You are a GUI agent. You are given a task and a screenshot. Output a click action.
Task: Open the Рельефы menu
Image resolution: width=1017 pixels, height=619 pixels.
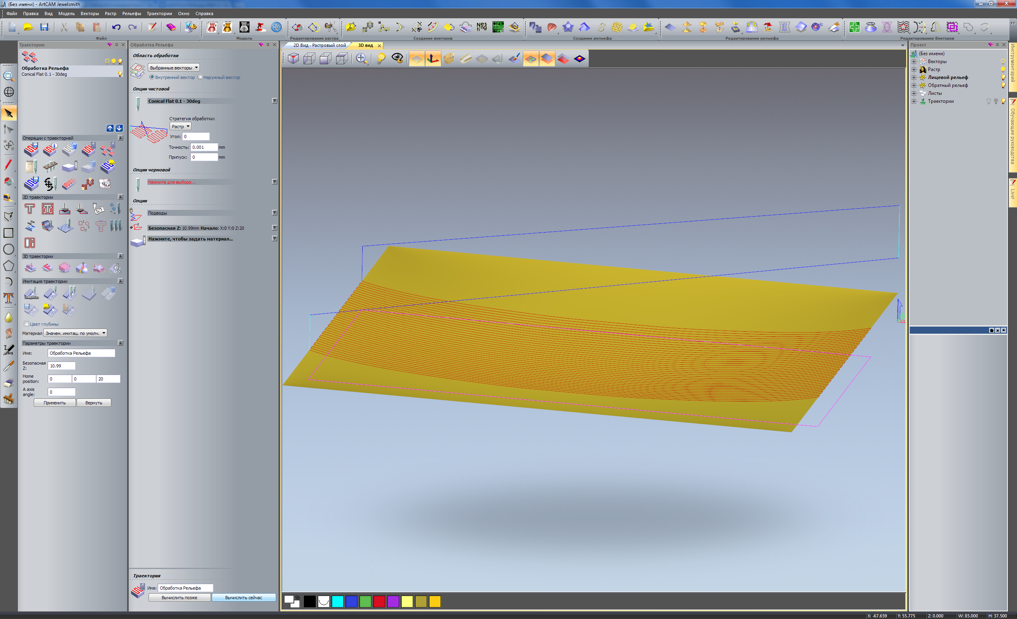click(131, 13)
